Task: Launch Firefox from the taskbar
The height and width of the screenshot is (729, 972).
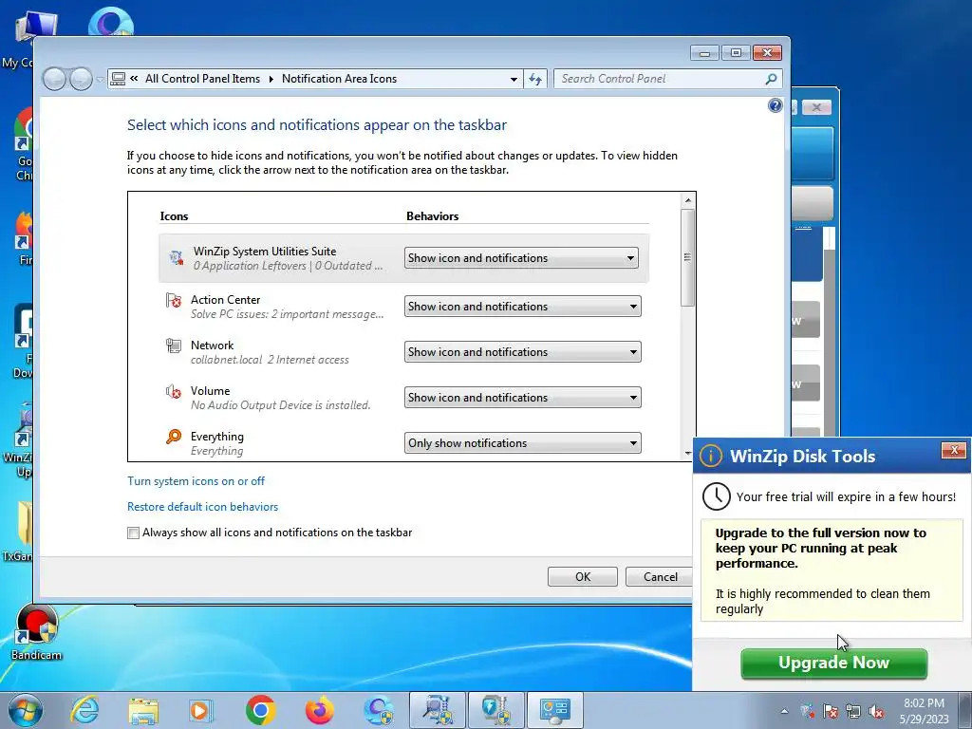Action: (x=320, y=710)
